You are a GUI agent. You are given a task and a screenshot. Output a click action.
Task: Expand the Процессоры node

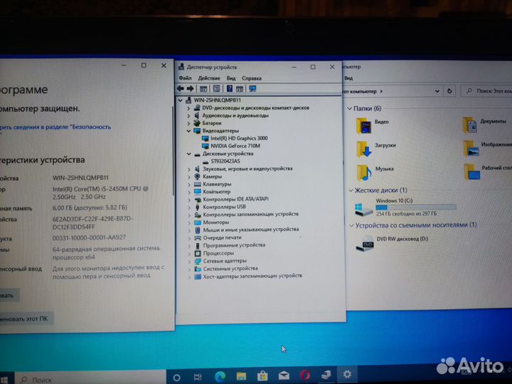pos(189,253)
